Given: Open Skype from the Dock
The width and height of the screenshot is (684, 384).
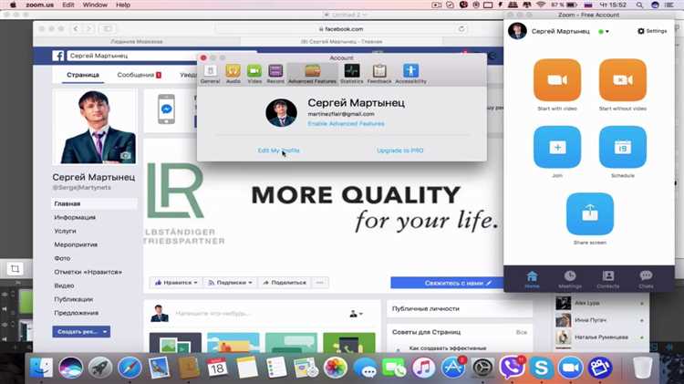Looking at the screenshot, I should pos(541,368).
